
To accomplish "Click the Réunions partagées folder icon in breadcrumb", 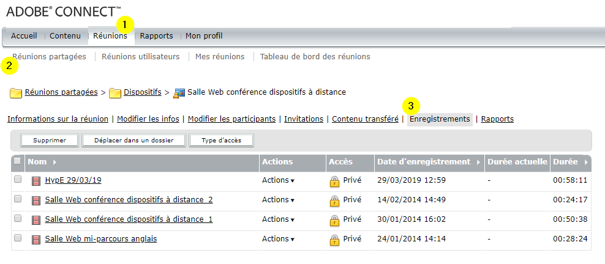I will pos(16,93).
